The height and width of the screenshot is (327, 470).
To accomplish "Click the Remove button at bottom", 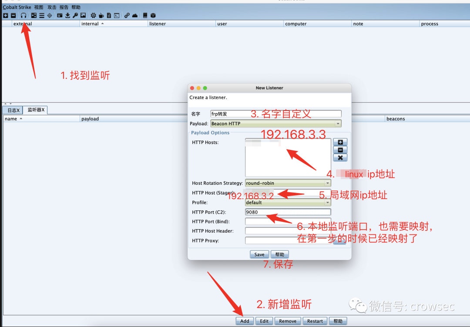I will coord(288,321).
